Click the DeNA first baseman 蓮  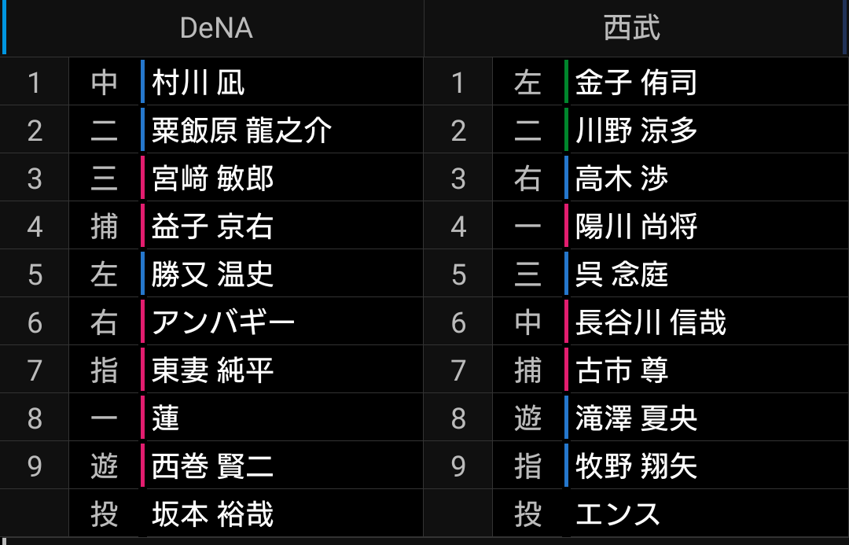tap(166, 418)
